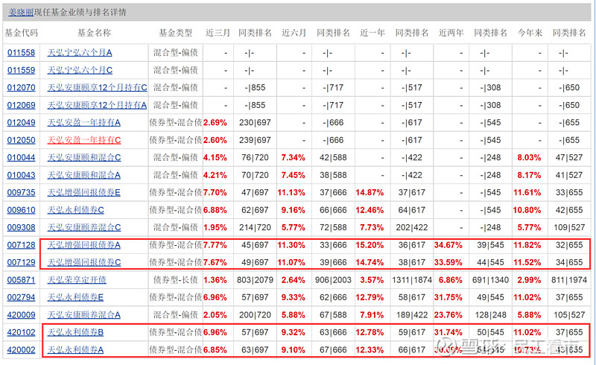Viewport: 596px width, 365px height.
Task: Open fund code 009610 link
Action: (x=22, y=210)
